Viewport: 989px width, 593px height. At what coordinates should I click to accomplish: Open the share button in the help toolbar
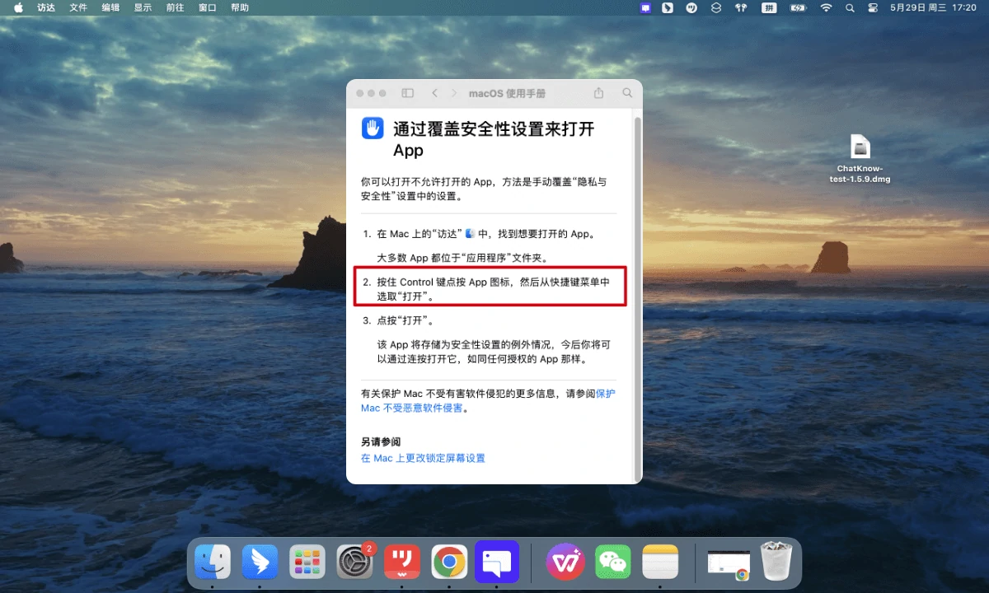click(599, 94)
